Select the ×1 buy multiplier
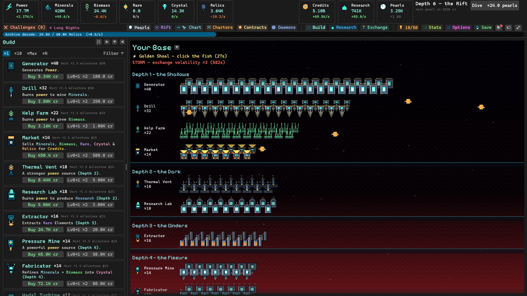Viewport: 527px width, 296px height. click(x=6, y=53)
